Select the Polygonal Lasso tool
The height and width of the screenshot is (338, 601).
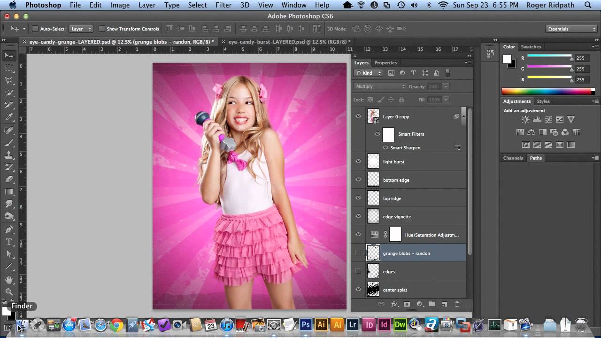click(x=9, y=80)
